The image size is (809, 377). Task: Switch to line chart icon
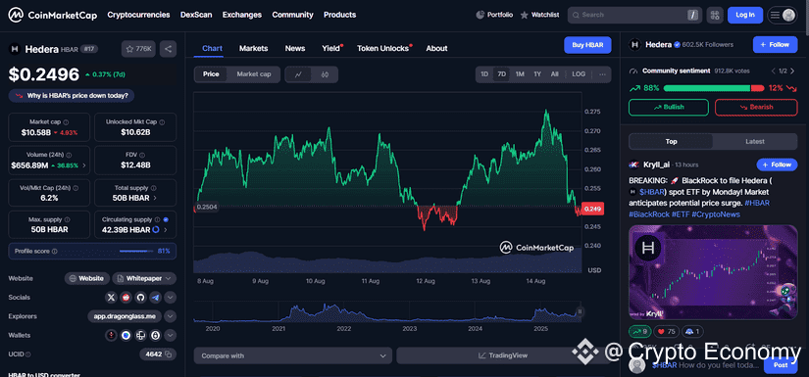click(x=298, y=74)
